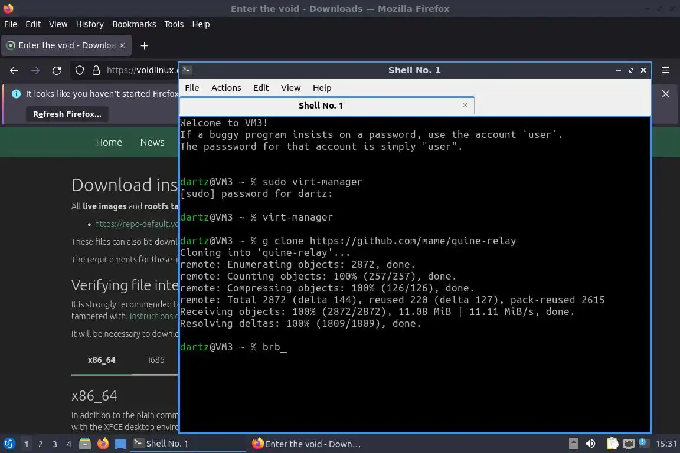Click the 'x86_64' section heading in Firefox

pyautogui.click(x=94, y=396)
